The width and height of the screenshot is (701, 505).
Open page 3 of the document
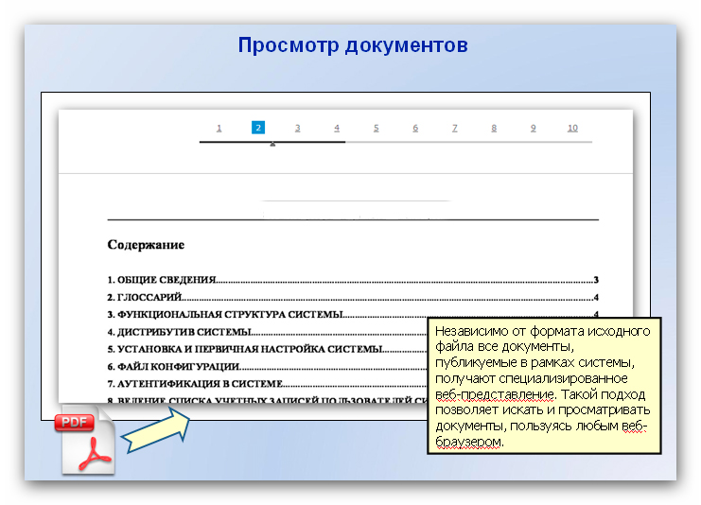coord(297,129)
